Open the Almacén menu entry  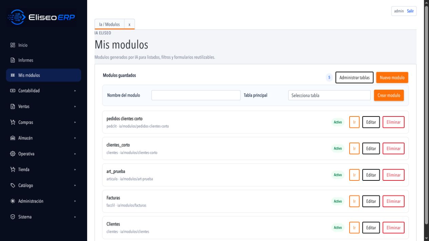[x=43, y=138]
